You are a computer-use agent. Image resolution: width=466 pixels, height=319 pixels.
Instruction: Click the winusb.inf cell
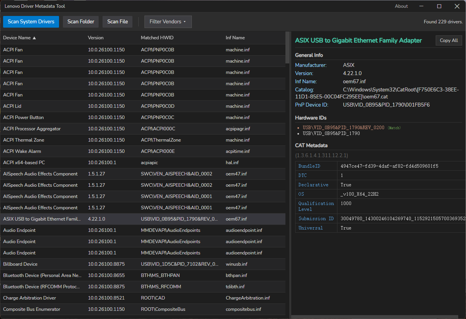pyautogui.click(x=236, y=264)
